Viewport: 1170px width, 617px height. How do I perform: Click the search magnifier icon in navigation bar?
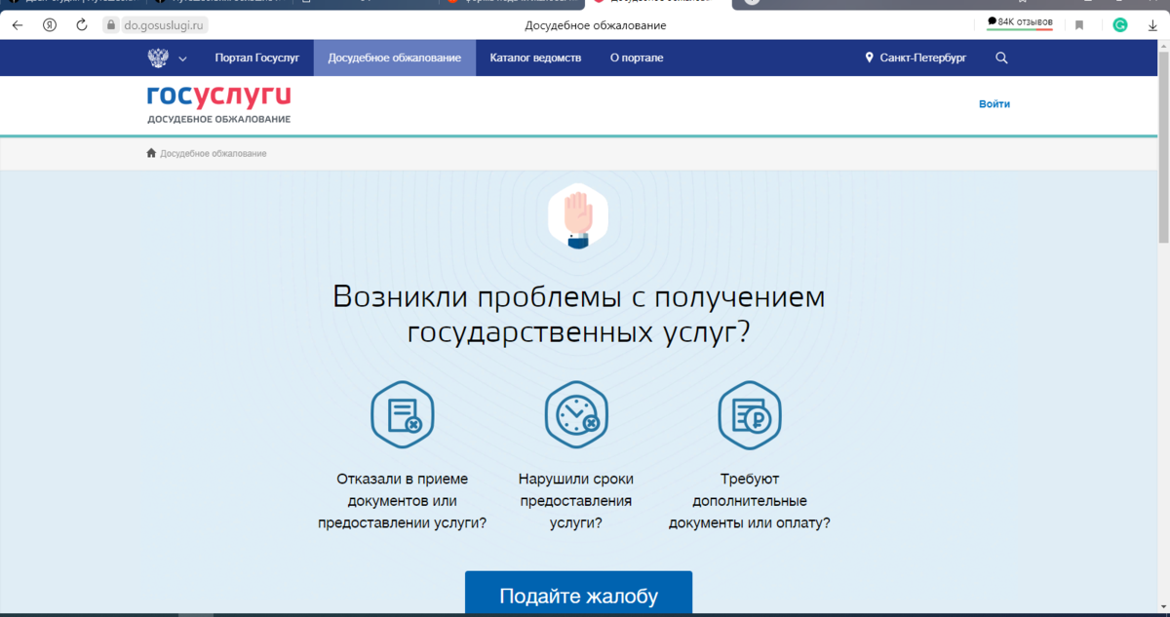1001,58
